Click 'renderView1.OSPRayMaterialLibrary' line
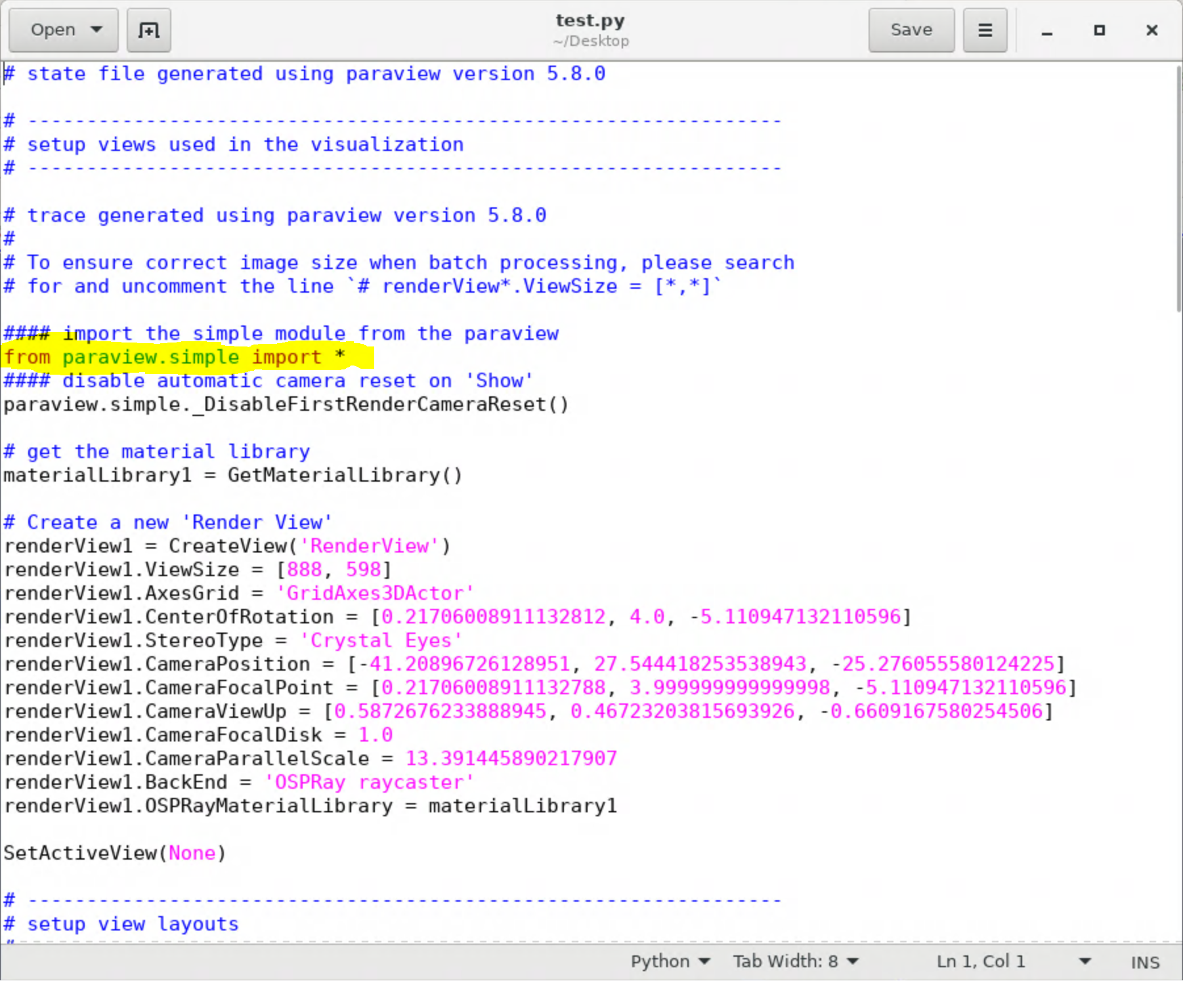Viewport: 1183px width, 981px height. coord(311,806)
